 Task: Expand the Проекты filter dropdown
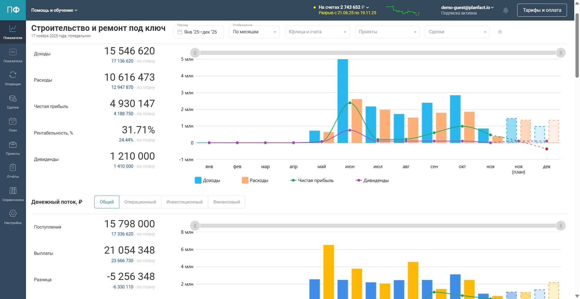387,32
